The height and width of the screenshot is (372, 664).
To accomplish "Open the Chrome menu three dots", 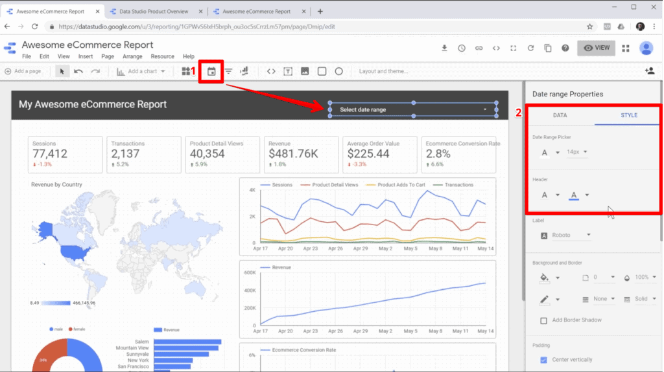I will pyautogui.click(x=654, y=27).
